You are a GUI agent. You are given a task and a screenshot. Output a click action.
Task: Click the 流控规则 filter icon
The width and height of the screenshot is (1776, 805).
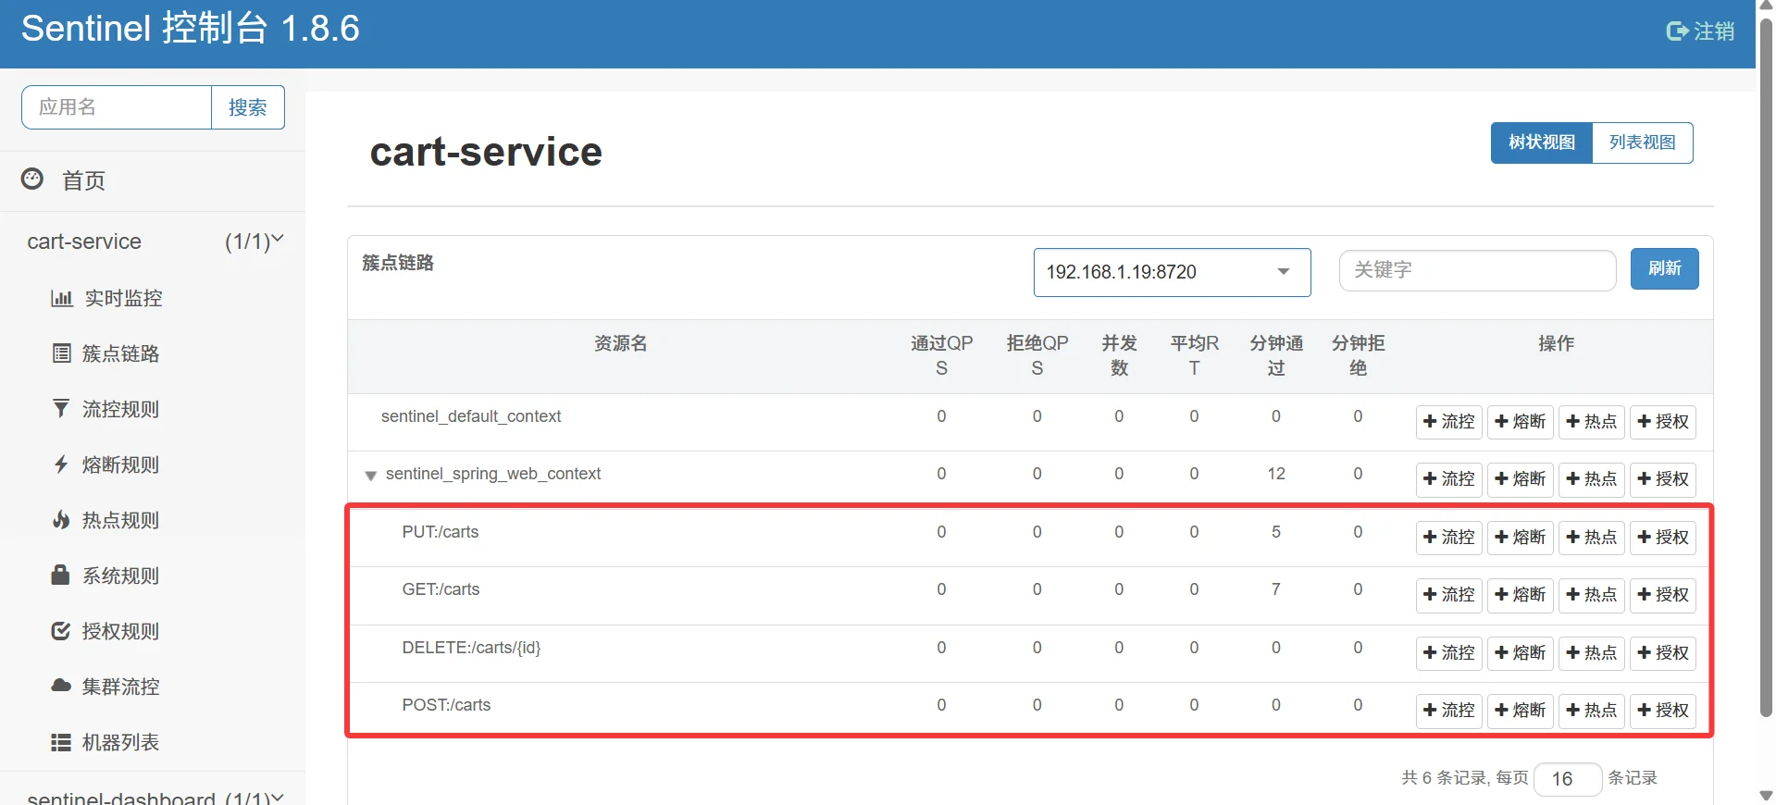click(61, 408)
